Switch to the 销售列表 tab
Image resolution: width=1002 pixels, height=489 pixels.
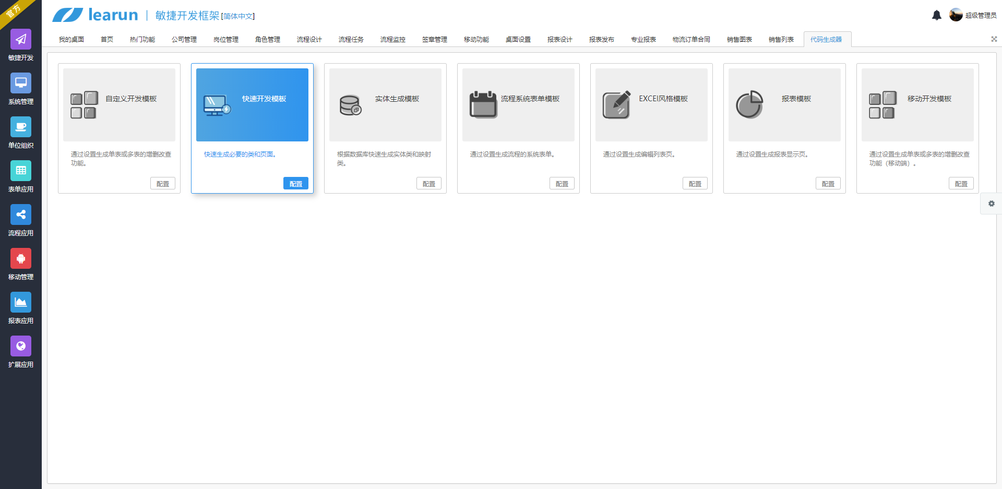coord(781,40)
